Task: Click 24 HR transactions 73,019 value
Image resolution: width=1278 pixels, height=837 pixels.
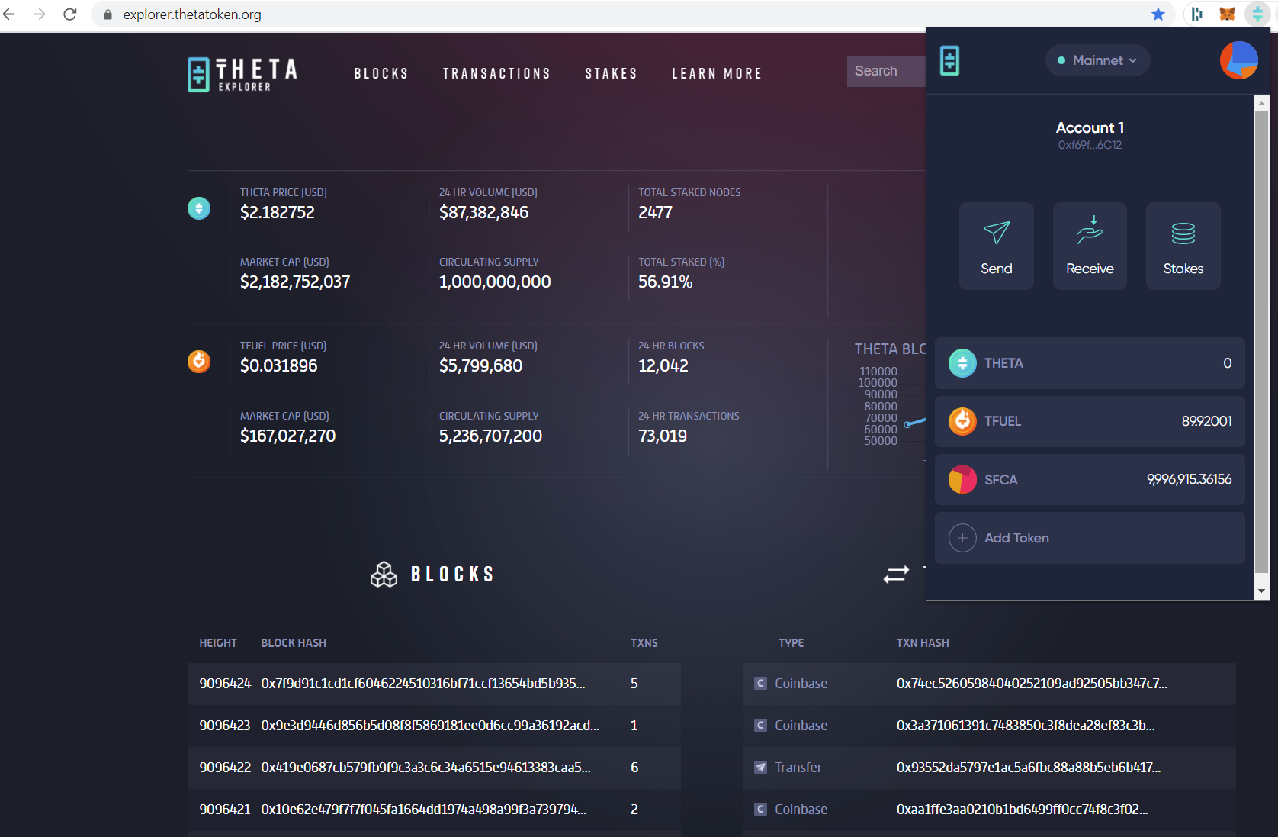Action: [663, 436]
